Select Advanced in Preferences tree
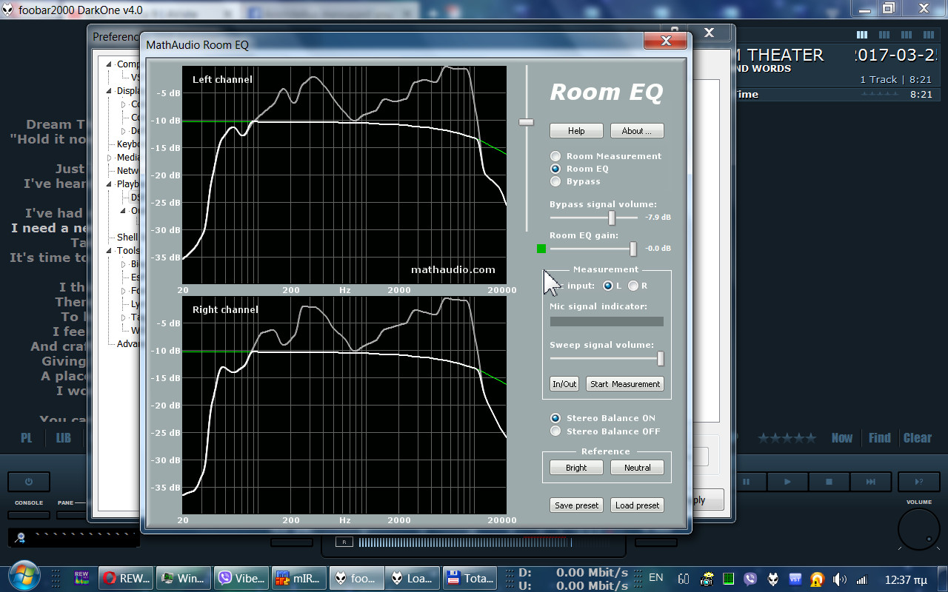This screenshot has width=948, height=592. pos(128,344)
